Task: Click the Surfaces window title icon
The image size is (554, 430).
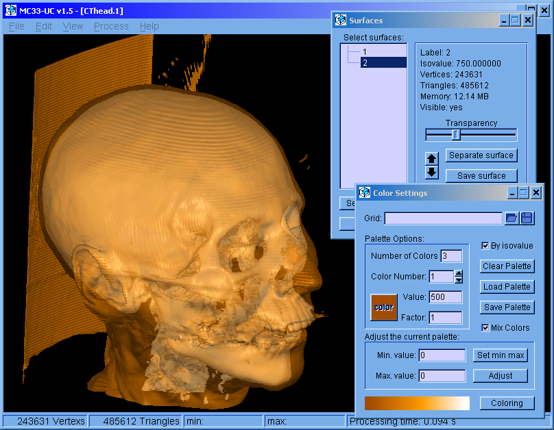Action: (x=340, y=21)
